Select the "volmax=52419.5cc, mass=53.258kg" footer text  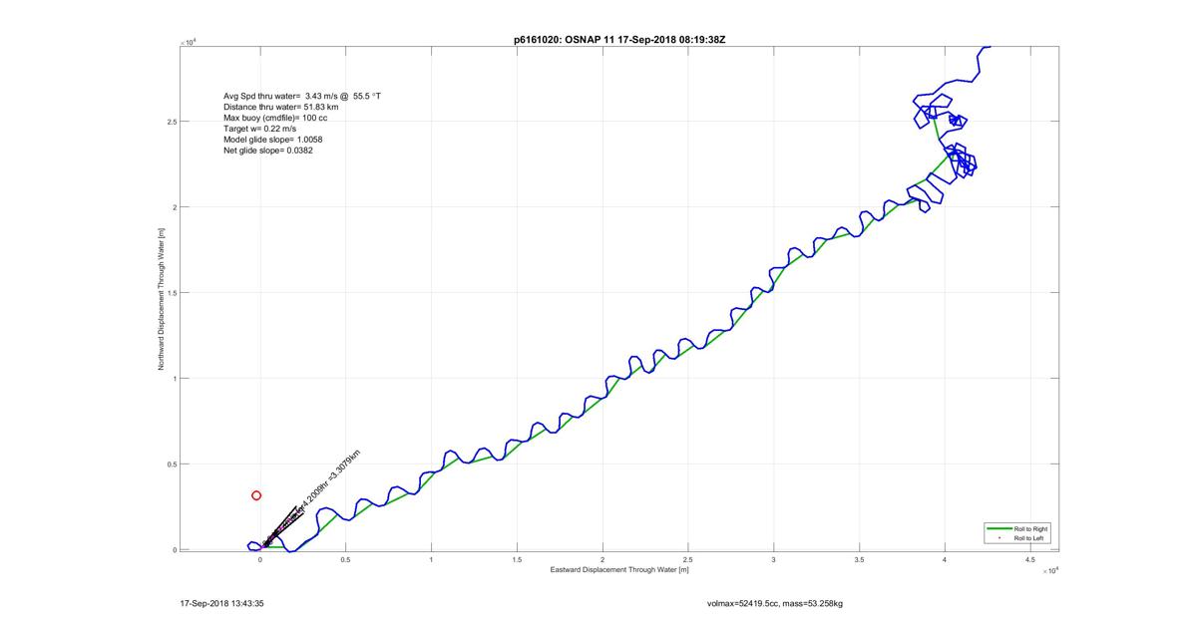coord(775,603)
